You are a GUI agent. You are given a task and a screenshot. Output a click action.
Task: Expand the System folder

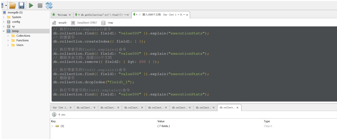4,17
